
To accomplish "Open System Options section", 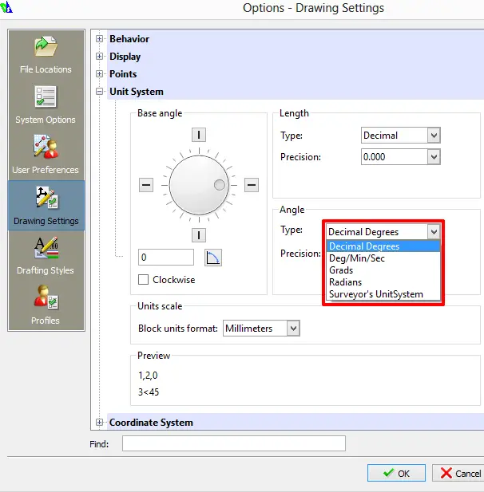I will 46,105.
